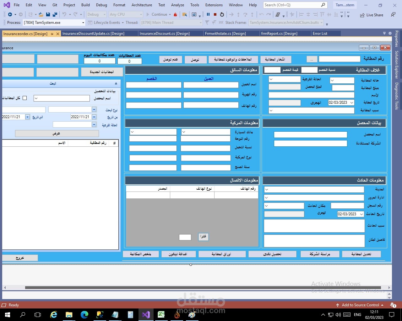402x321 pixels.
Task: Click the Step Into icon
Action: point(238,14)
